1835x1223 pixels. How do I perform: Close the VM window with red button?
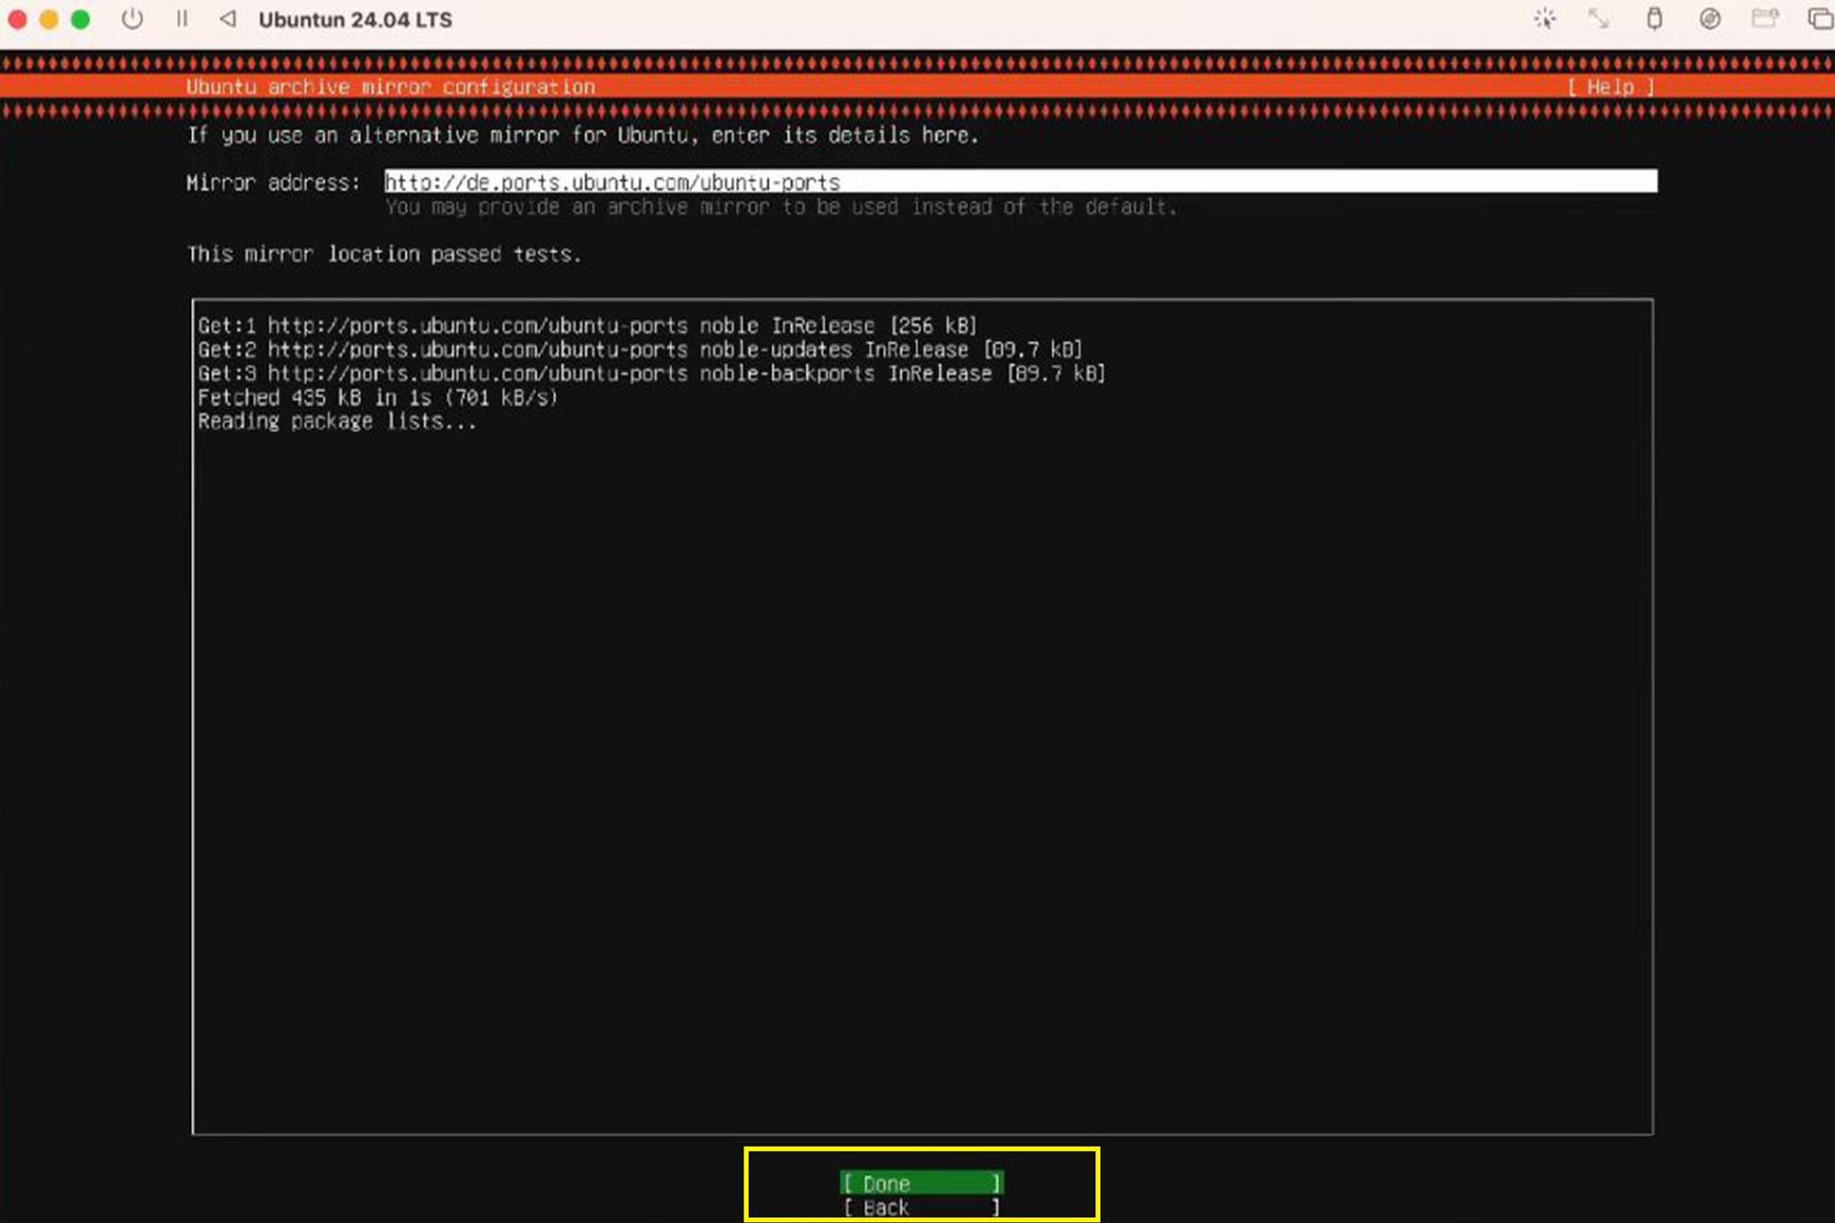pyautogui.click(x=18, y=19)
